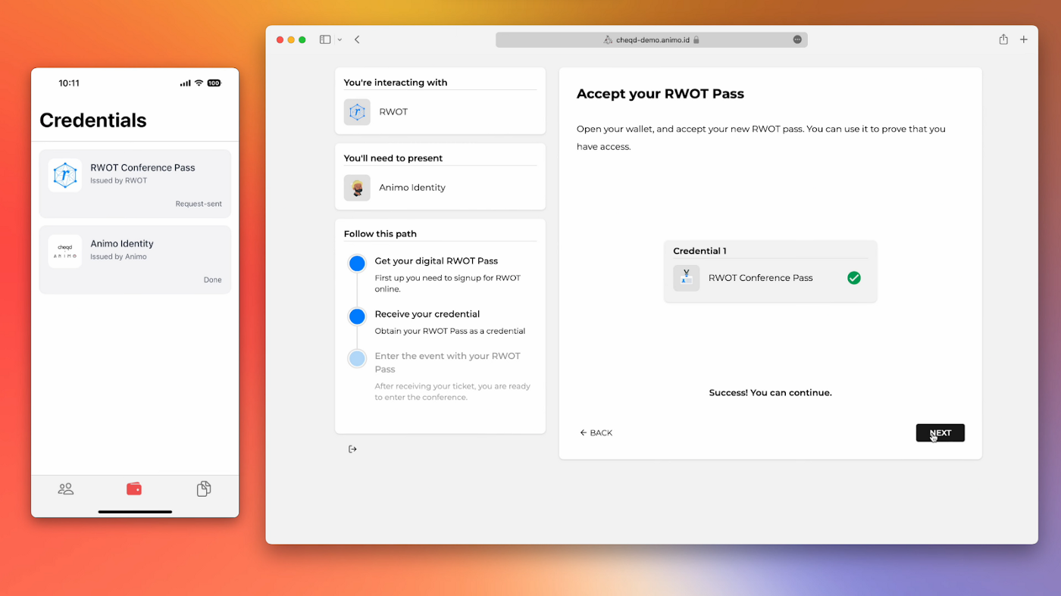
Task: Click the green checkmark on RWOT Conference Pass
Action: click(x=854, y=278)
